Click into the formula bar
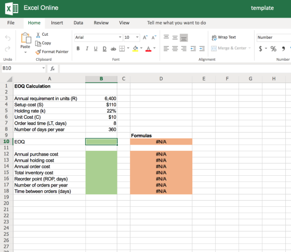Image resolution: width=291 pixels, height=252 pixels. click(175, 68)
